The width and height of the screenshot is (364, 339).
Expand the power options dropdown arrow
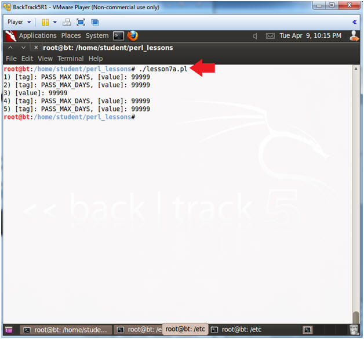pyautogui.click(x=55, y=22)
